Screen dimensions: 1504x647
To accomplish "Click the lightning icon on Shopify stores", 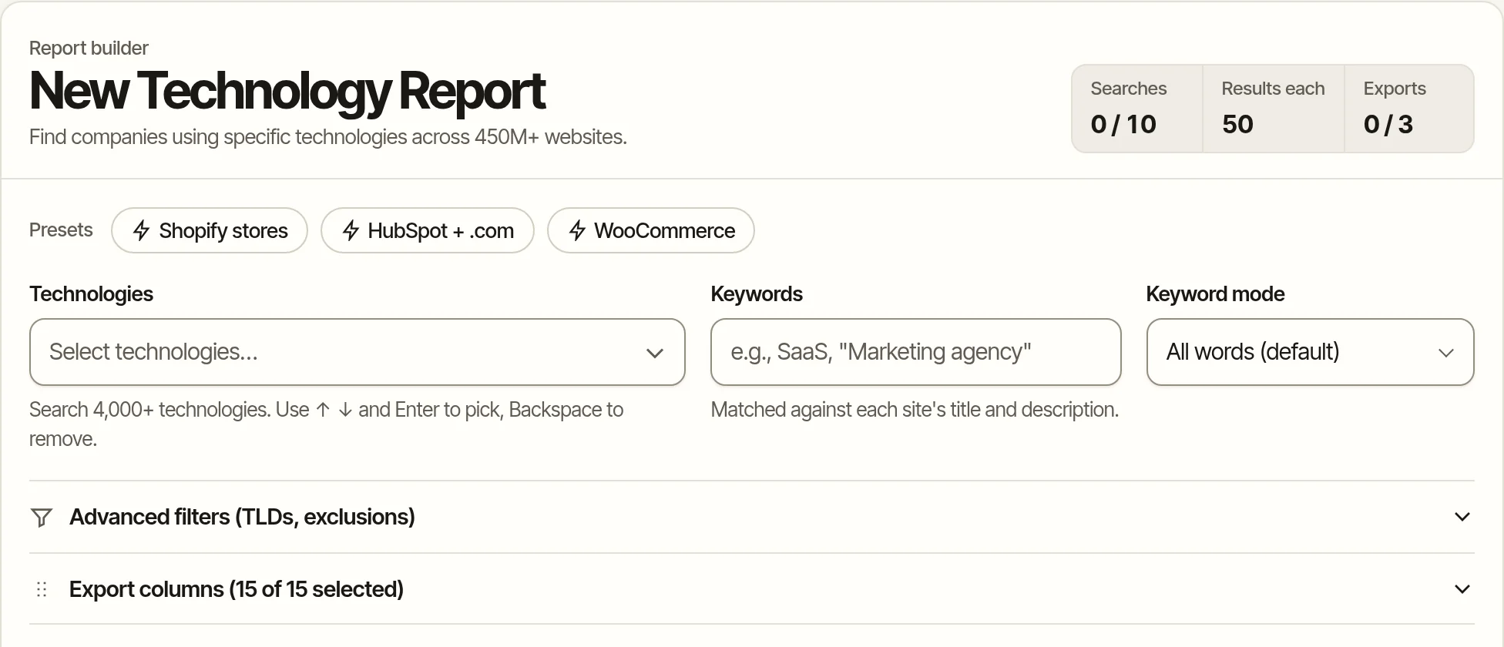I will (141, 230).
